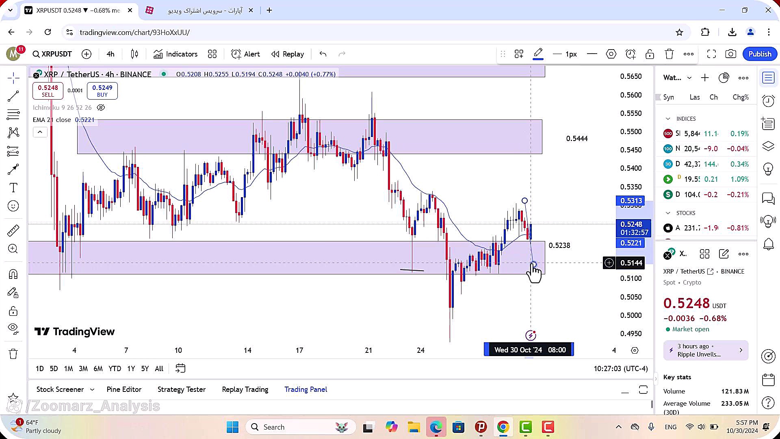
Task: Undo the last chart action
Action: coord(323,54)
